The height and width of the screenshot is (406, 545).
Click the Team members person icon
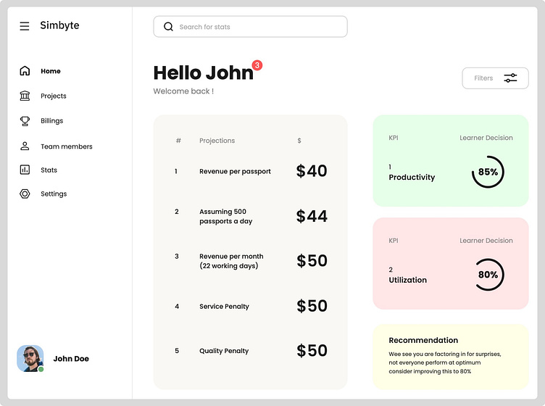coord(25,146)
